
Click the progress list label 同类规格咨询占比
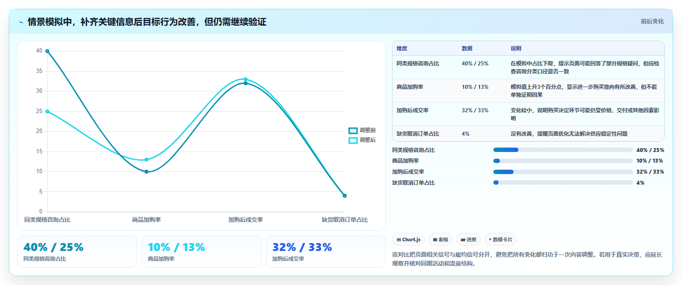(x=413, y=150)
